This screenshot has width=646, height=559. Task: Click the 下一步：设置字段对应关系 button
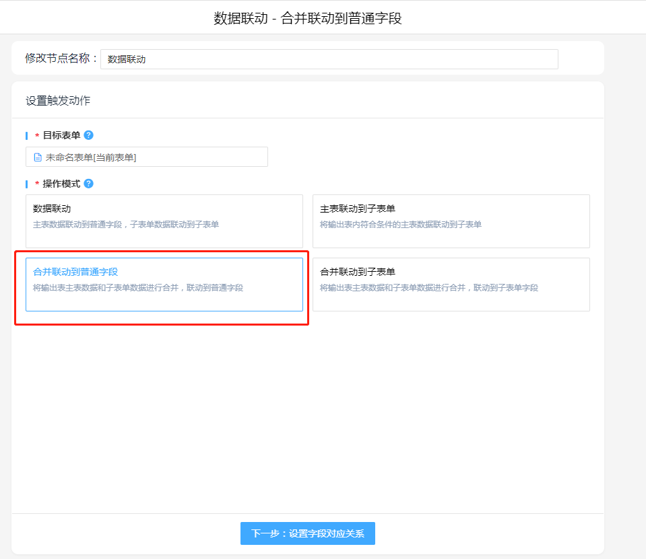307,533
